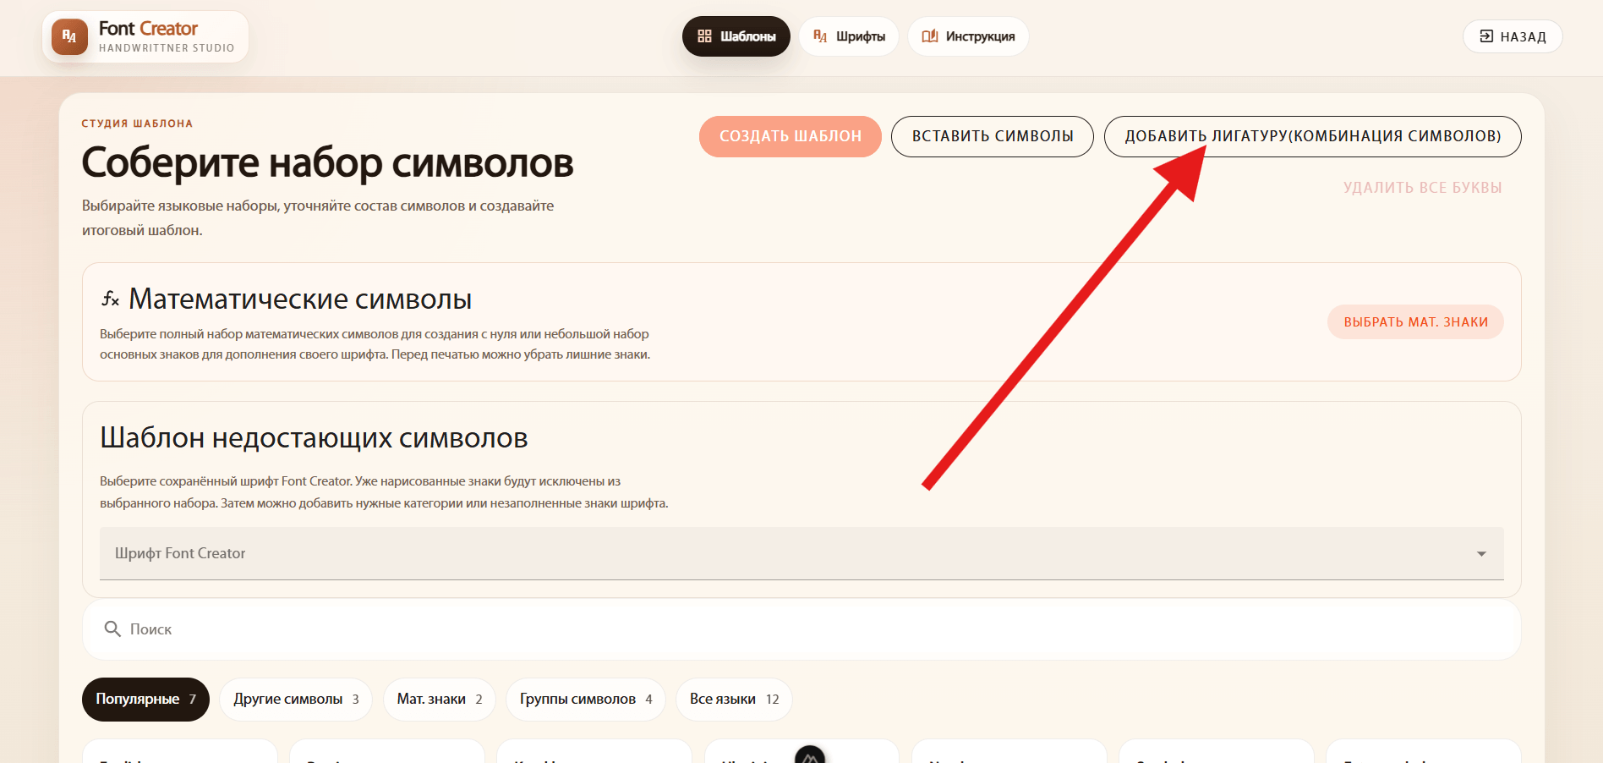Focus the Поиск search field

[801, 629]
